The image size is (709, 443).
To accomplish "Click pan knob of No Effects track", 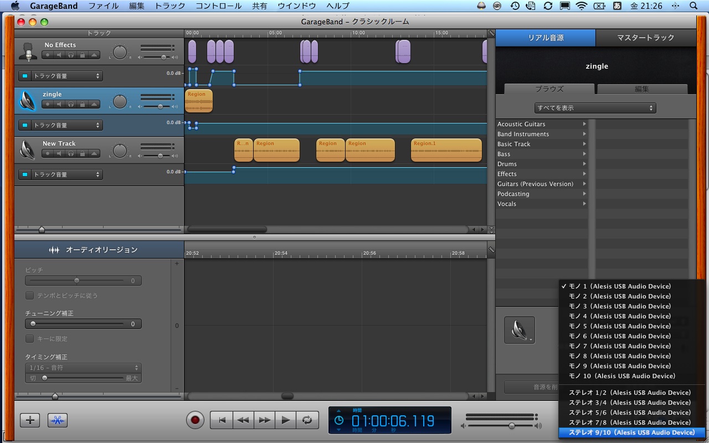I will click(x=120, y=53).
